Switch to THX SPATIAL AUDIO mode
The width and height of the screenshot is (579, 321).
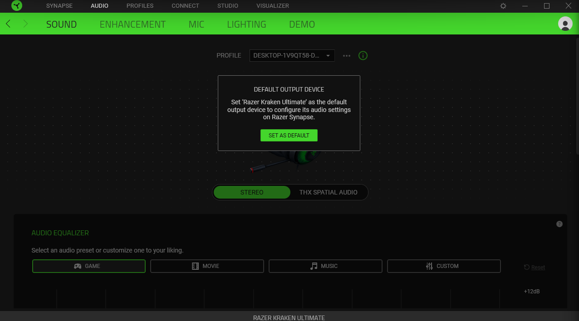(x=329, y=192)
